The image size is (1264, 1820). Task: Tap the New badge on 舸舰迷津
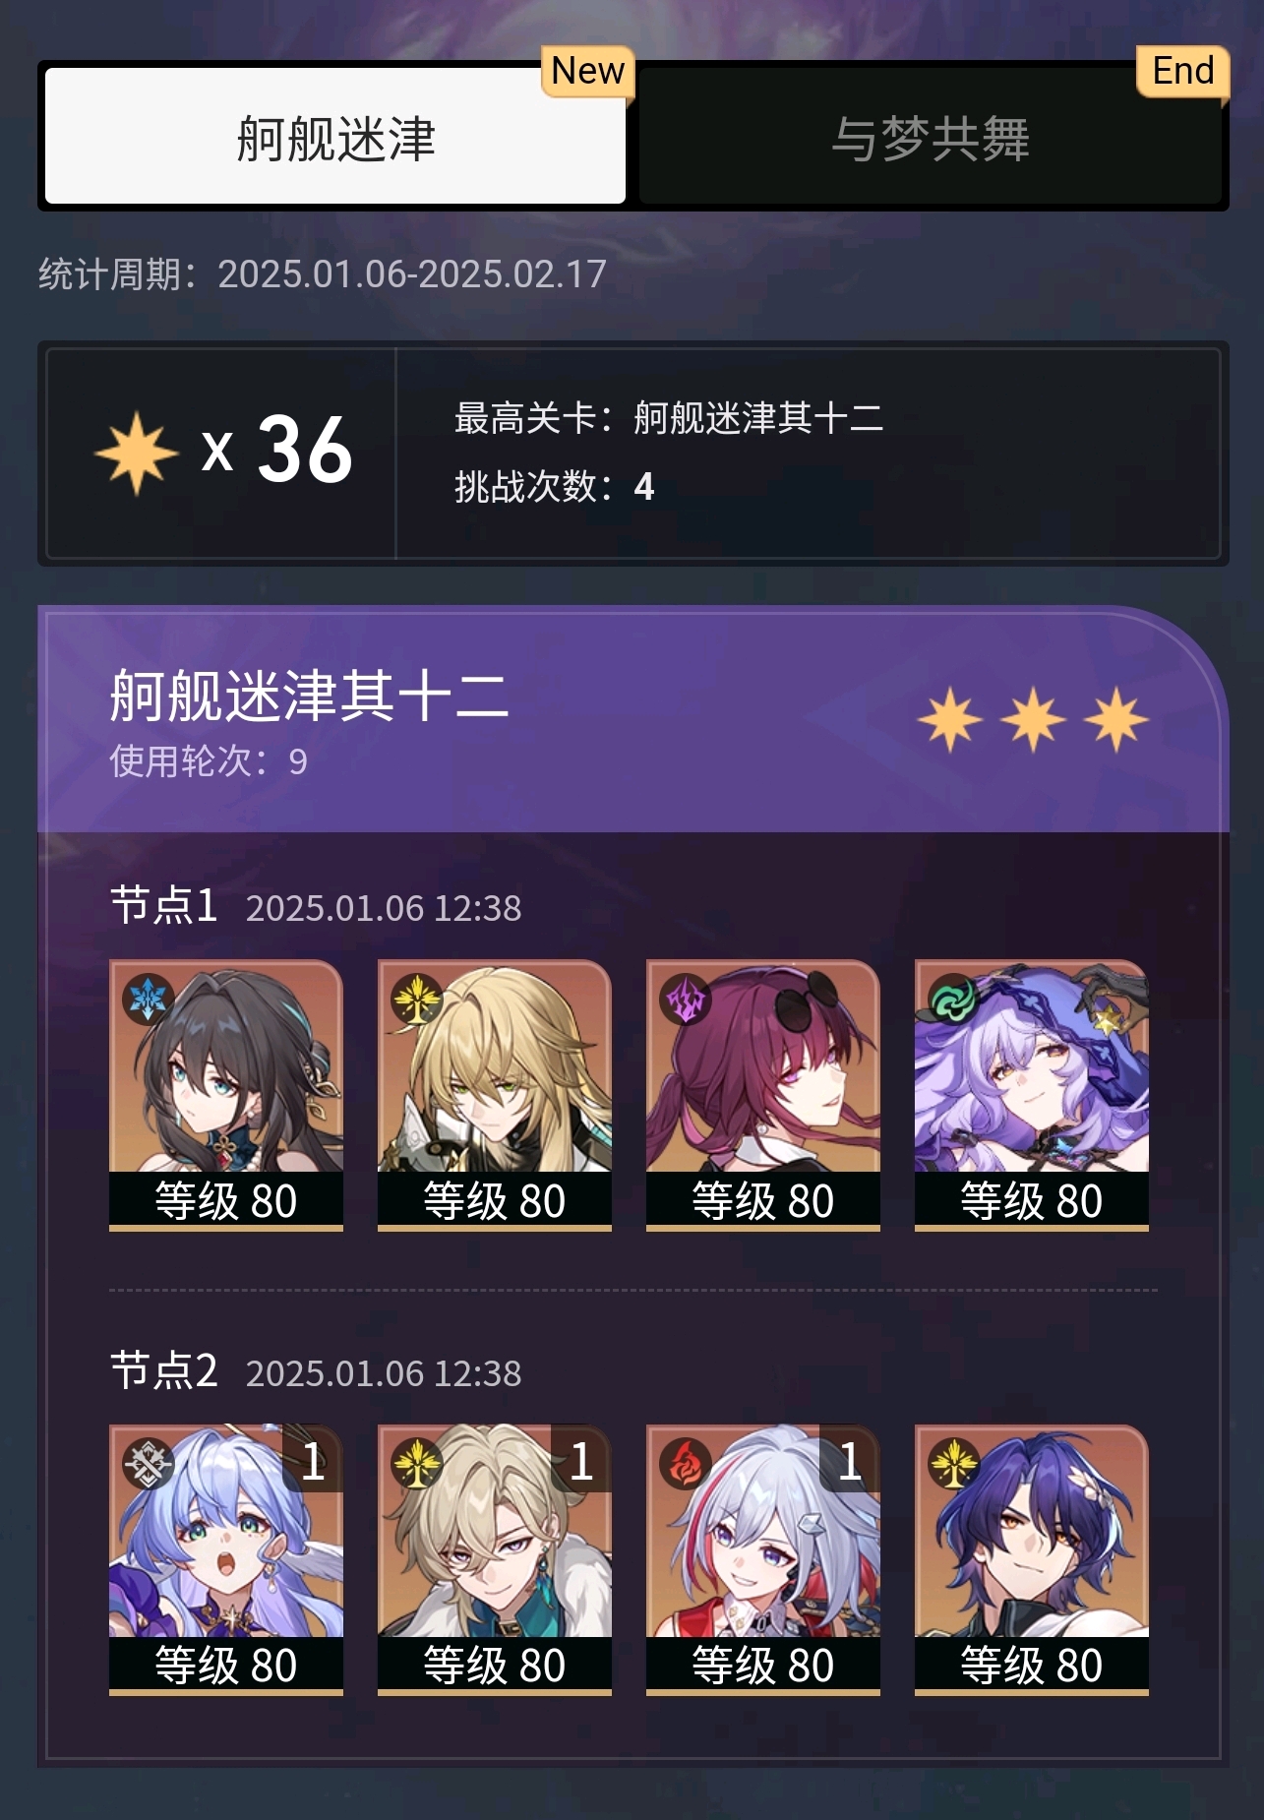[x=587, y=72]
